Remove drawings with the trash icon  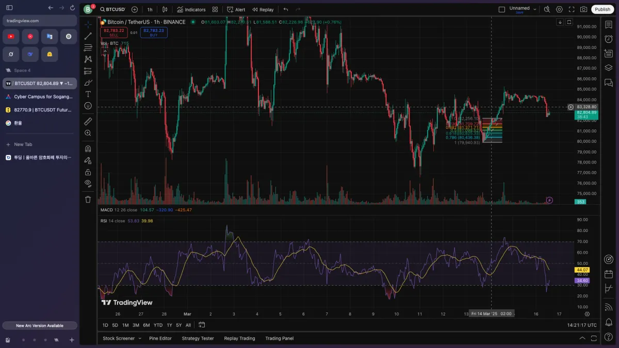(88, 200)
